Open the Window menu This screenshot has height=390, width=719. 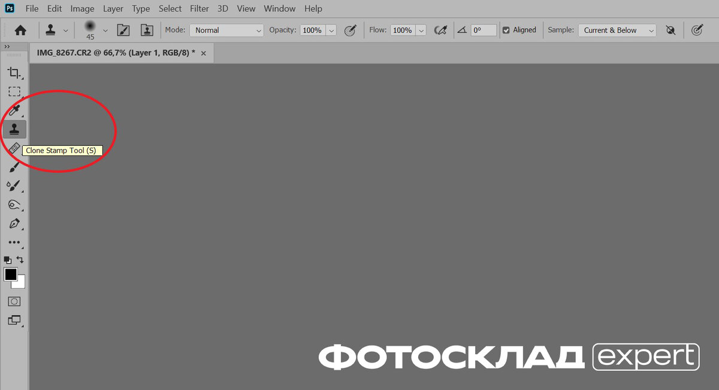pyautogui.click(x=280, y=8)
